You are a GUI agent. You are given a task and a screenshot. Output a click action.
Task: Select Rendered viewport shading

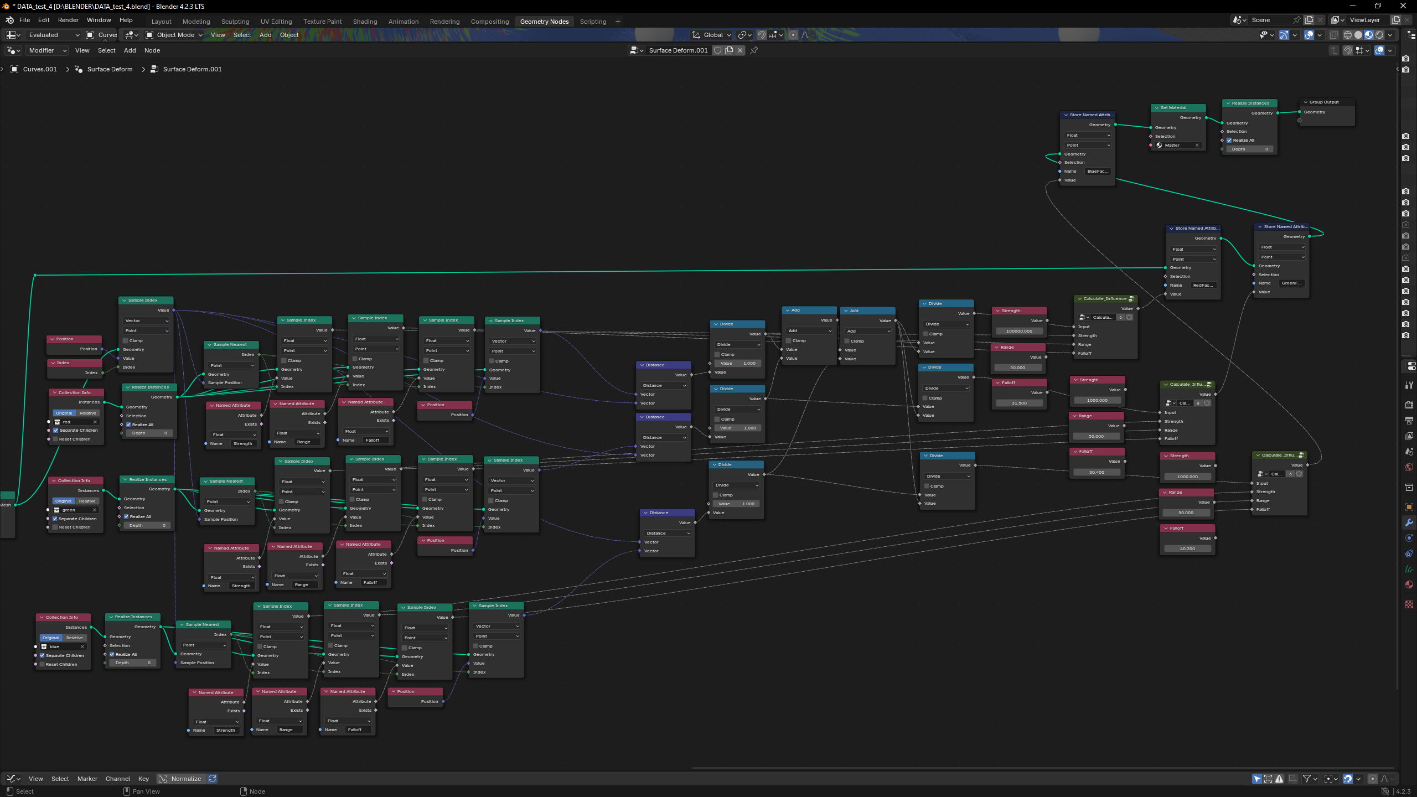point(1379,35)
